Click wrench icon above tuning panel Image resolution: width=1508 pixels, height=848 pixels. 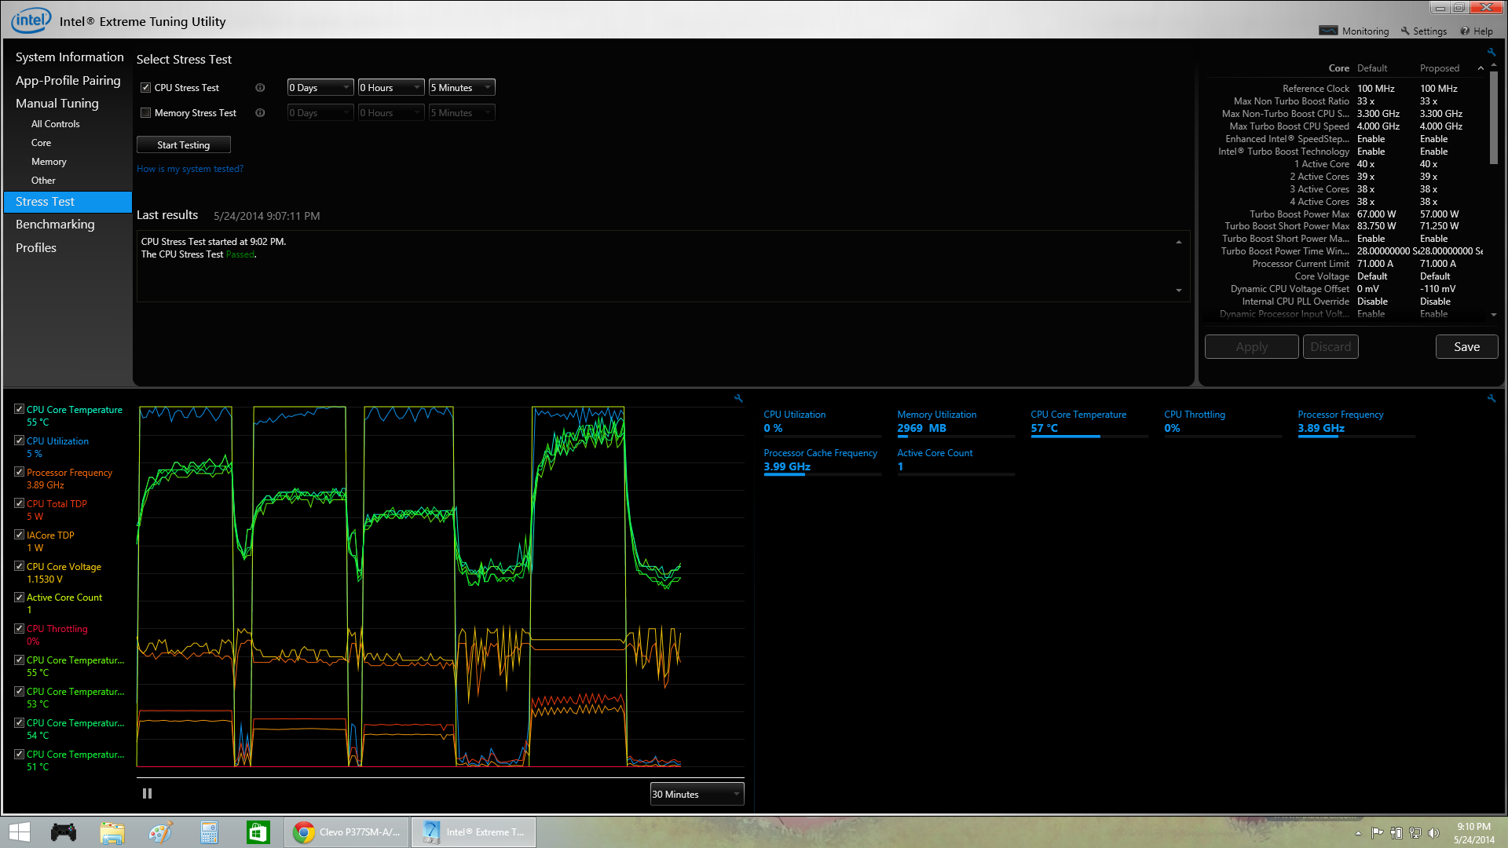pyautogui.click(x=1491, y=52)
